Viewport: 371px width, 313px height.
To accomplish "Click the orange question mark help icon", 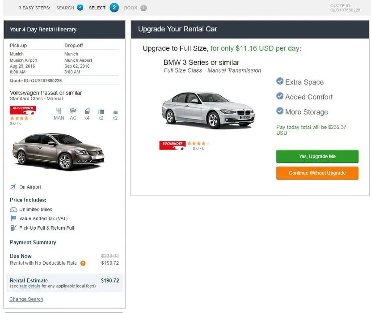I will (83, 263).
